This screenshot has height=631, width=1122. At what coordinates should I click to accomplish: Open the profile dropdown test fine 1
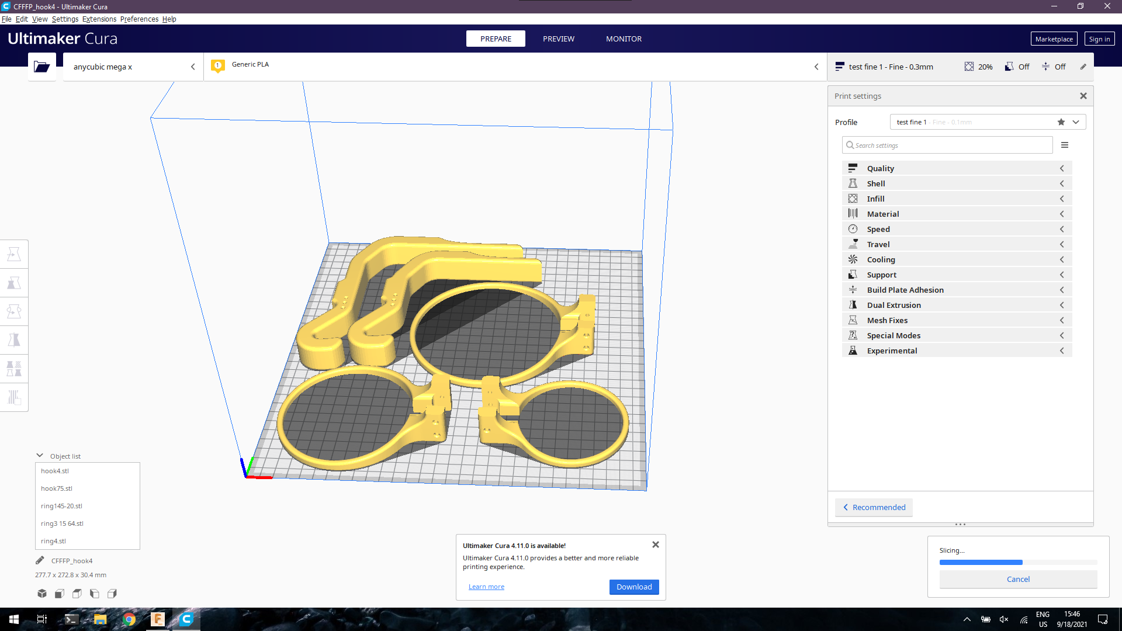point(988,122)
